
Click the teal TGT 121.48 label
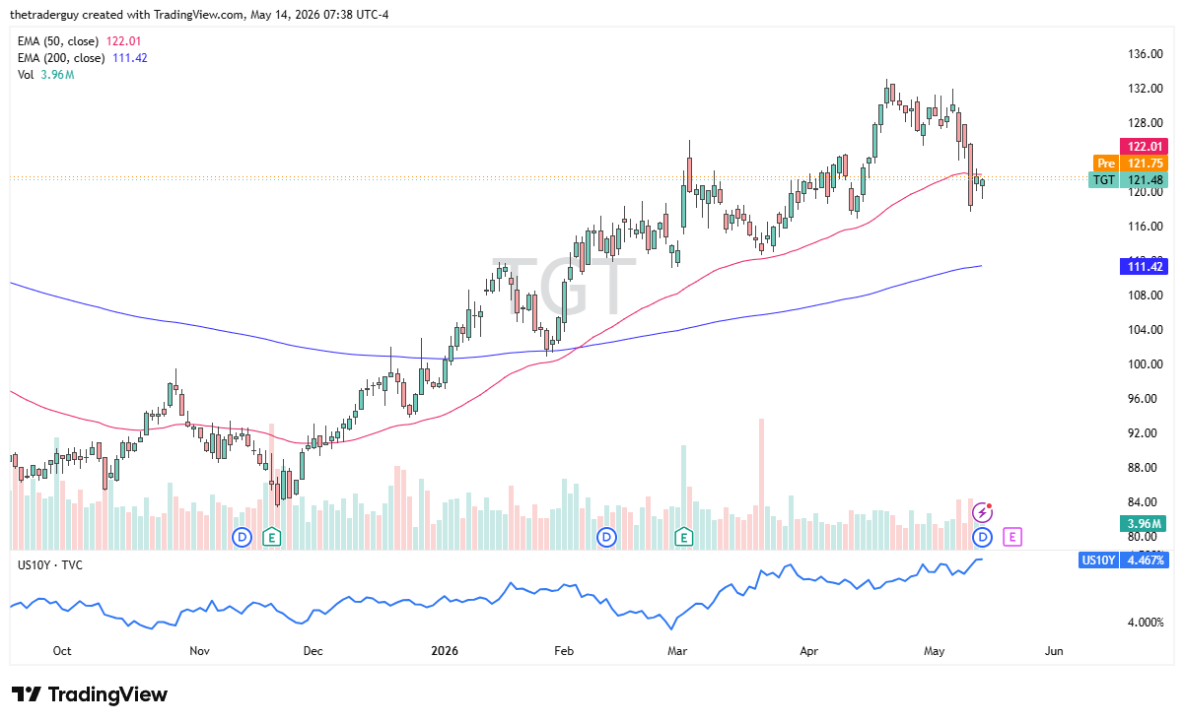(x=1129, y=180)
